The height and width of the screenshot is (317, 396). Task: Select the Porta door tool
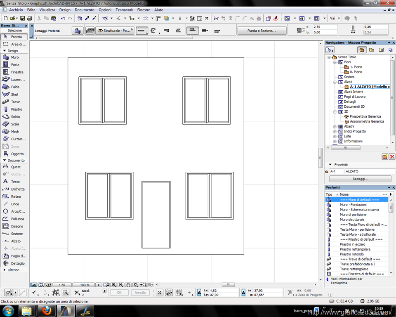click(x=14, y=65)
